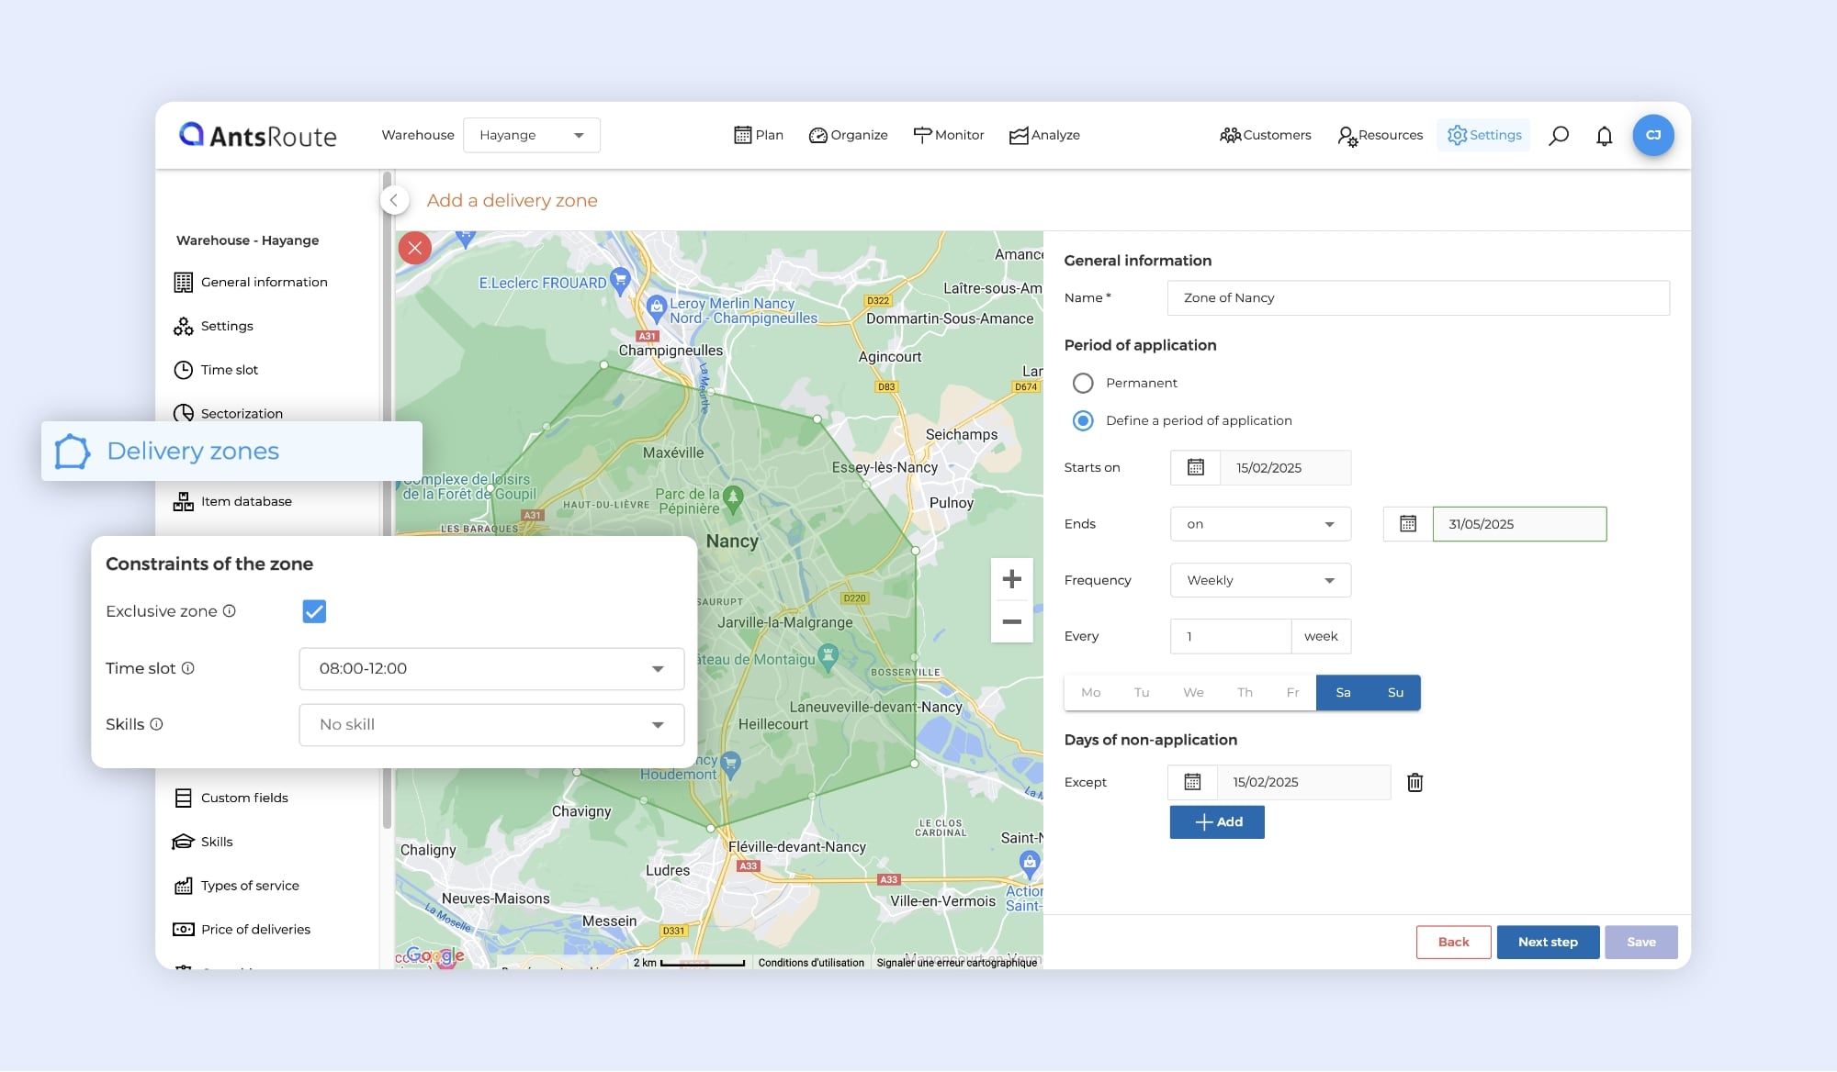The width and height of the screenshot is (1837, 1072).
Task: Click the Next step button
Action: click(x=1547, y=942)
